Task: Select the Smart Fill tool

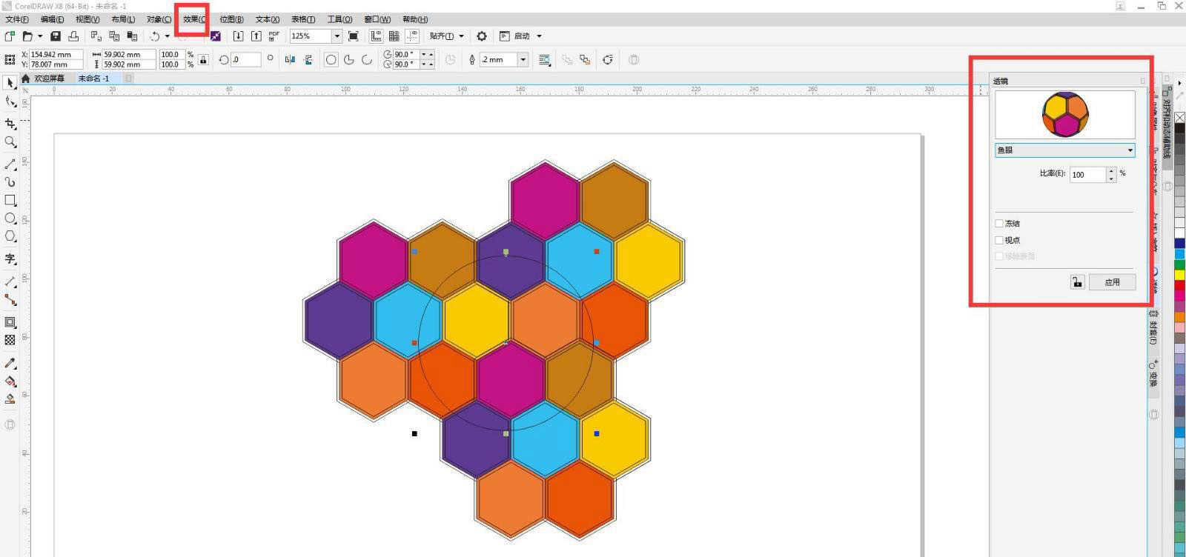Action: tap(10, 399)
